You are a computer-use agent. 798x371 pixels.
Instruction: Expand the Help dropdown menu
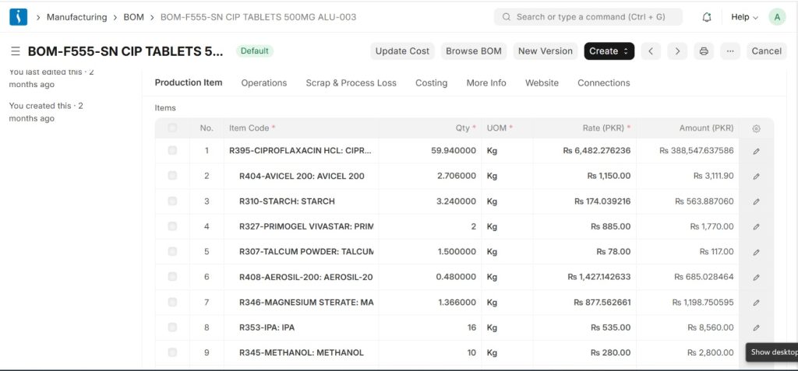click(744, 17)
